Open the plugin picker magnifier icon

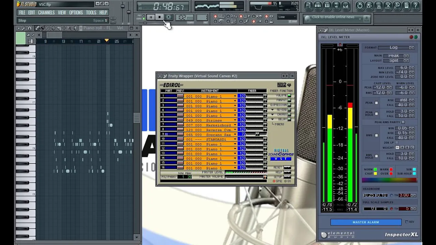point(397,5)
